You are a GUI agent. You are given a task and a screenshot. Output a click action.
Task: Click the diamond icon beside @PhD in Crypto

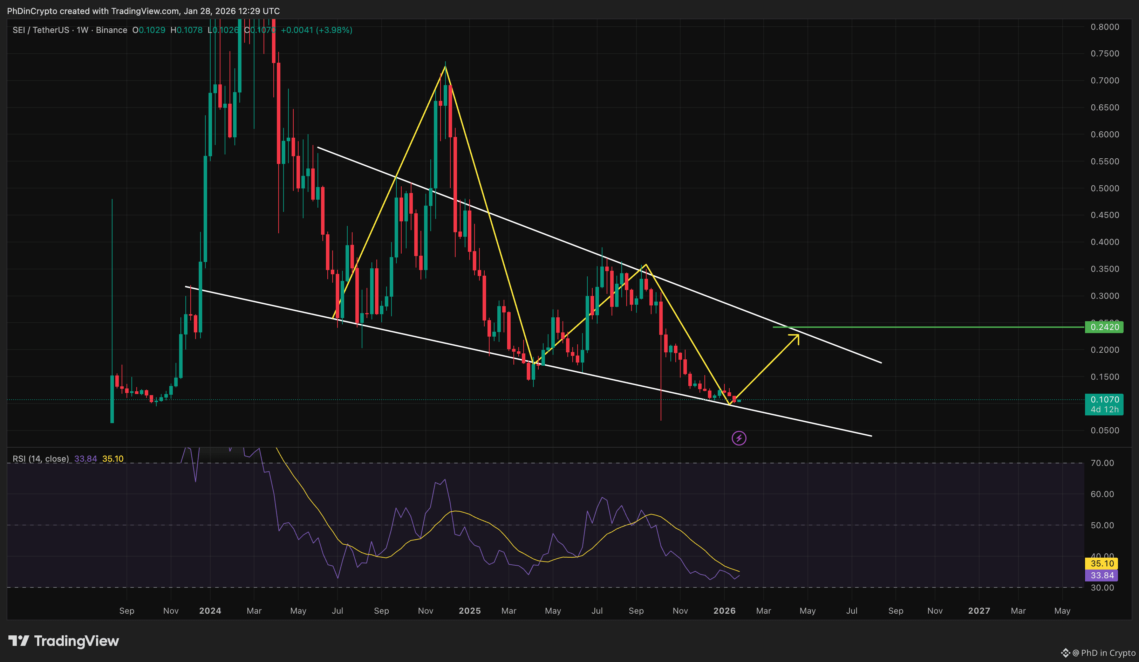pos(1065,653)
